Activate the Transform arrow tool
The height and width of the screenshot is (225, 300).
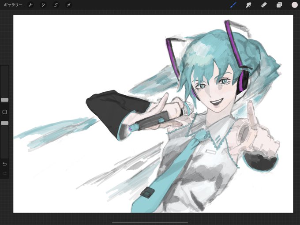(68, 5)
